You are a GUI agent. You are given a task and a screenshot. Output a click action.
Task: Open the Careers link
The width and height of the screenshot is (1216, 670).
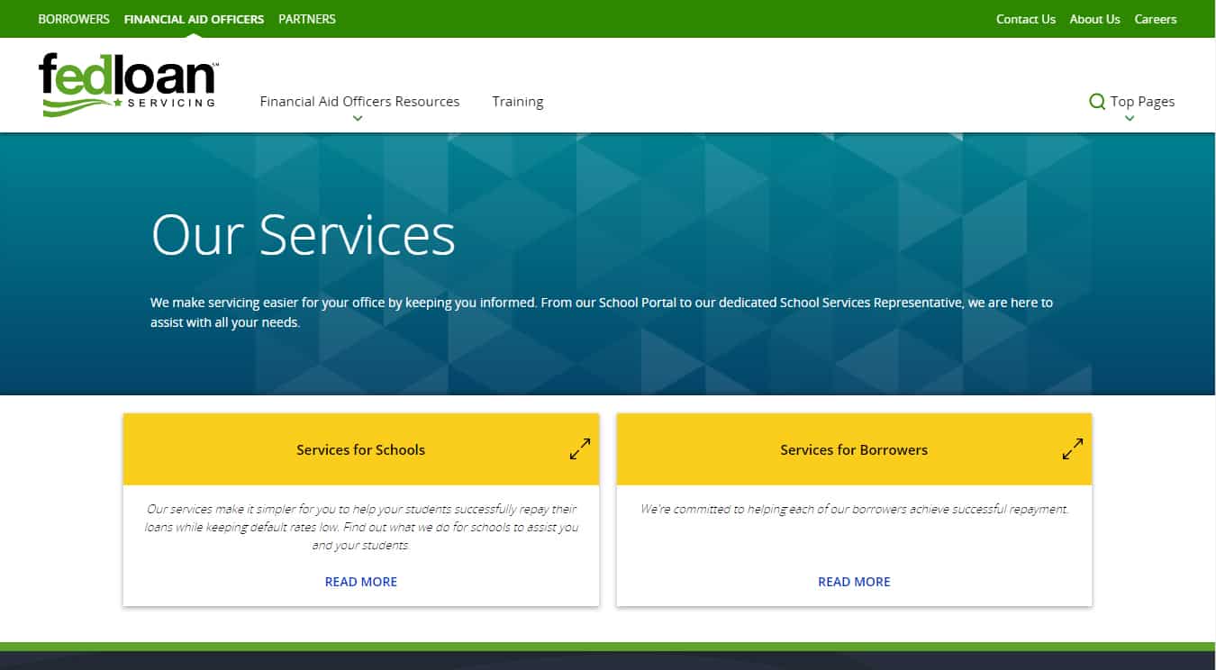[1156, 19]
